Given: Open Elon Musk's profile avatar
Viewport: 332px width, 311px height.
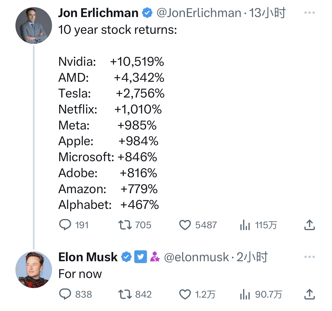Looking at the screenshot, I should (34, 270).
